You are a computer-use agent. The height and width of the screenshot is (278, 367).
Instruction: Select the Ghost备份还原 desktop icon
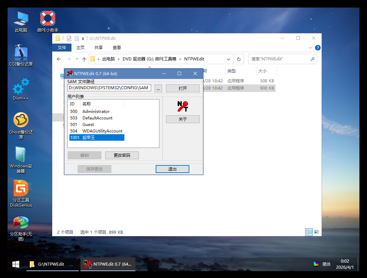pos(21,126)
